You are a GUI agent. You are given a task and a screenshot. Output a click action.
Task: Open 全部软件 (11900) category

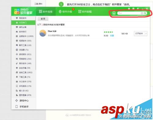click(x=23, y=36)
